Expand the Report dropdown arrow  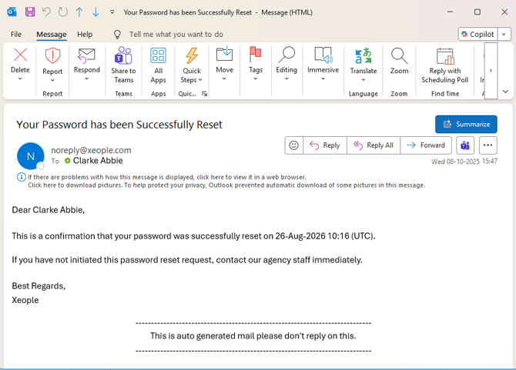[x=52, y=81]
